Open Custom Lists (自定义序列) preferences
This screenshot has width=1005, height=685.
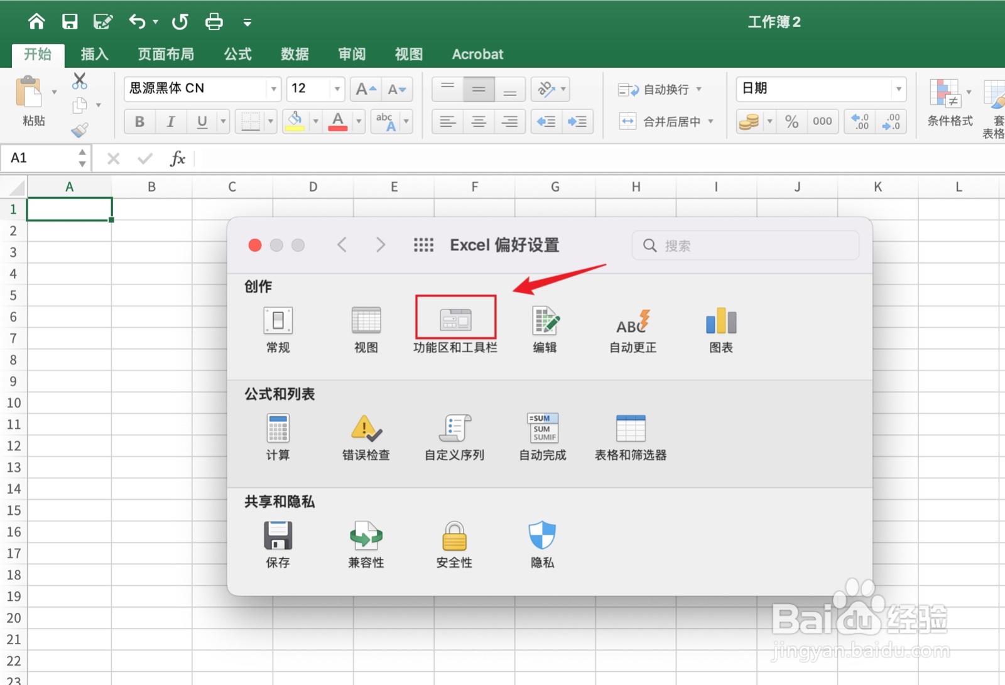(x=455, y=438)
